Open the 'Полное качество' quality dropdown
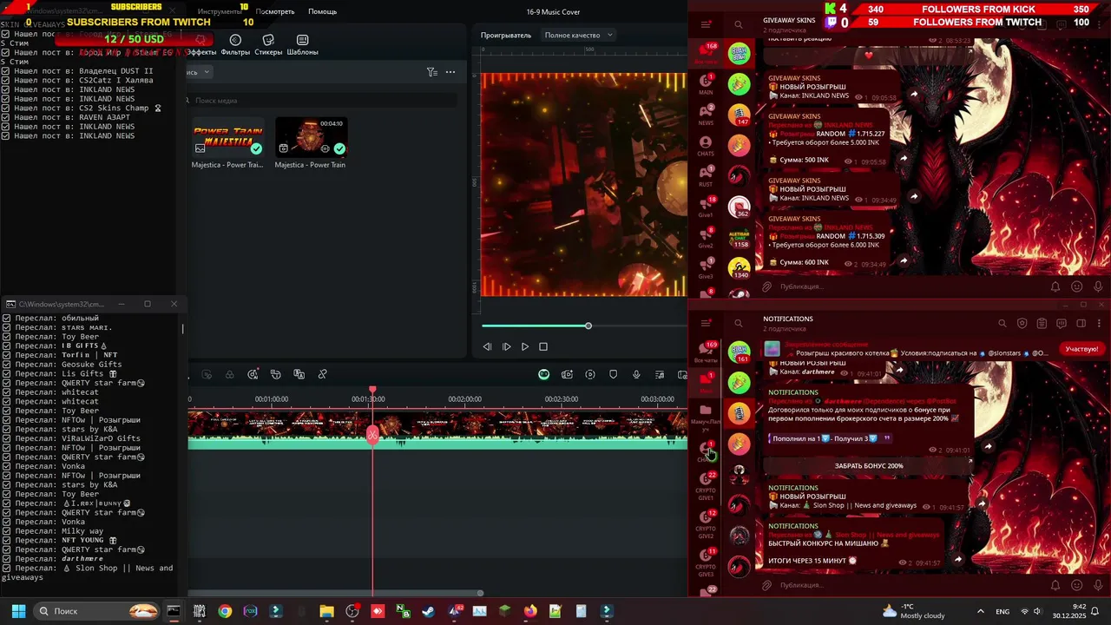The image size is (1111, 625). click(x=578, y=35)
